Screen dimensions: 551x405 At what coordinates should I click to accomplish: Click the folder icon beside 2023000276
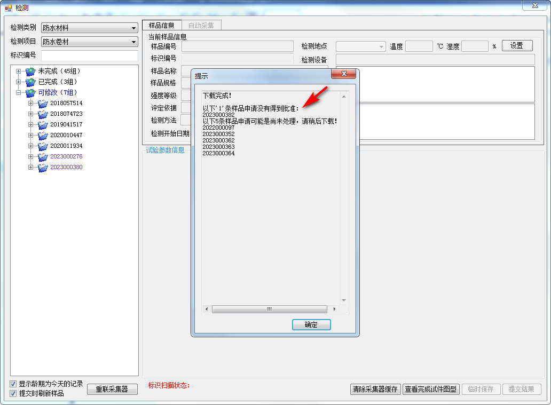coord(43,156)
